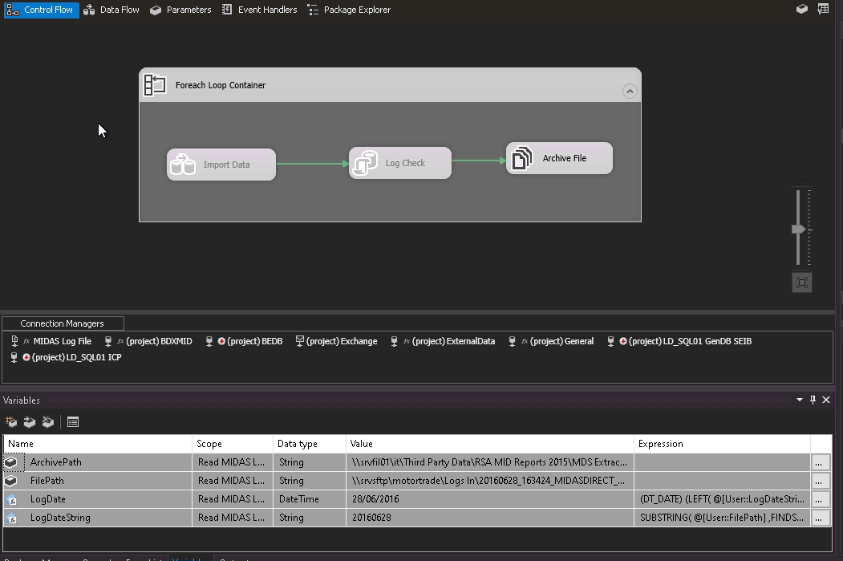Click the Delete Variable toolbar icon
843x561 pixels.
[48, 422]
